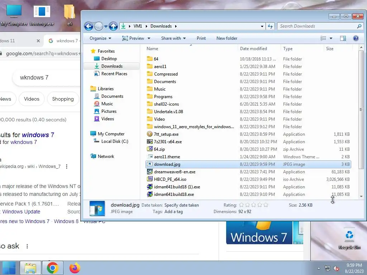
Task: Select the aero11 folder icon
Action: [x=149, y=66]
